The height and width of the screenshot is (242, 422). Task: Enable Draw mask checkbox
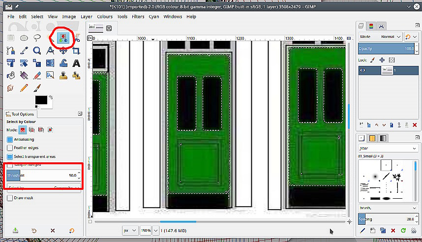(x=10, y=198)
